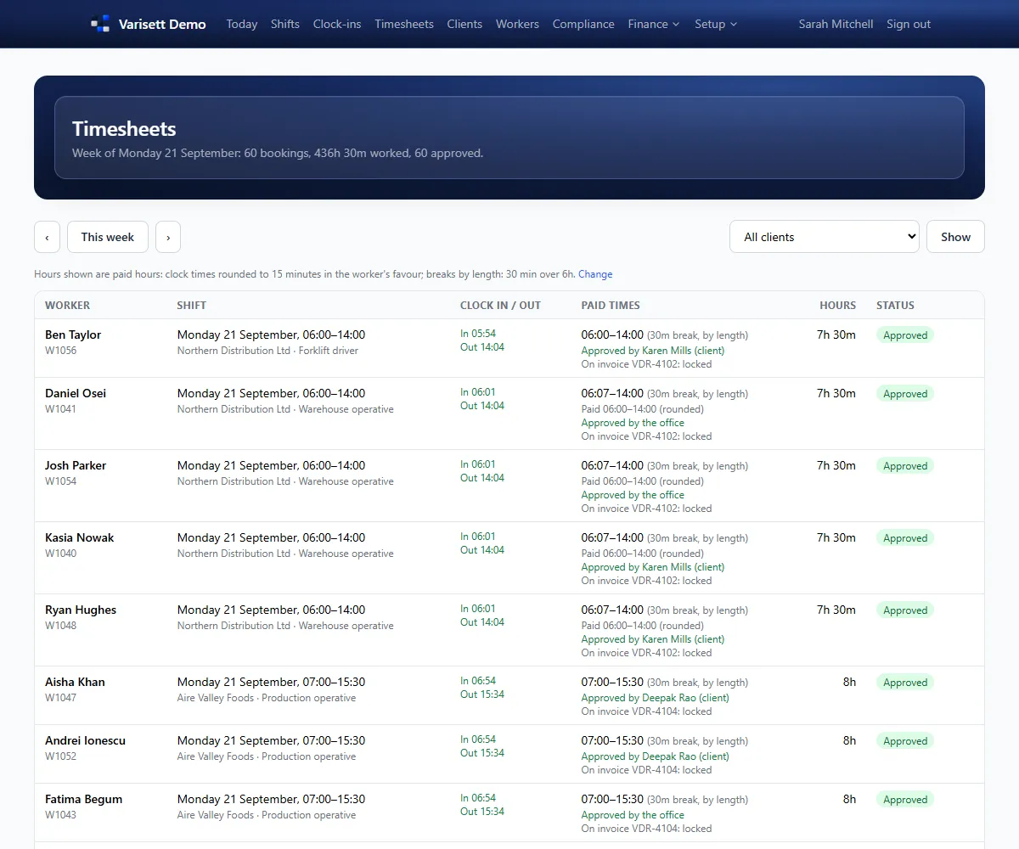Screen dimensions: 1019x849
Task: Go to next week arrow button
Action: [x=168, y=237]
